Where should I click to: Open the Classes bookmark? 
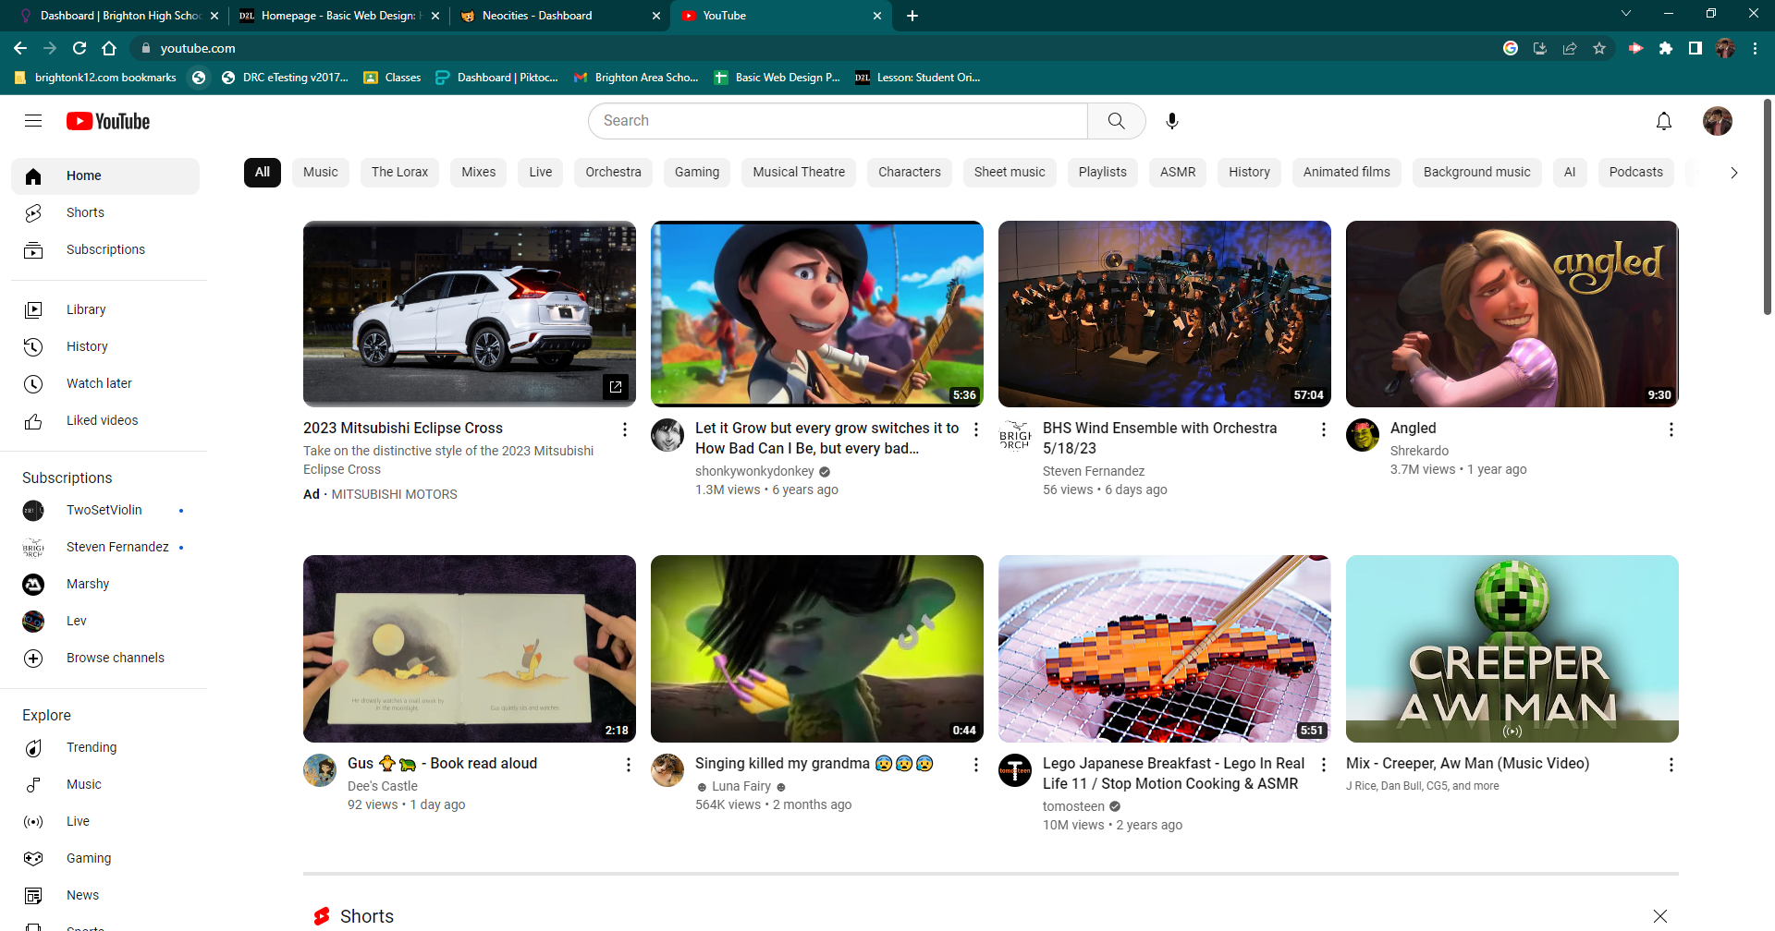click(392, 78)
